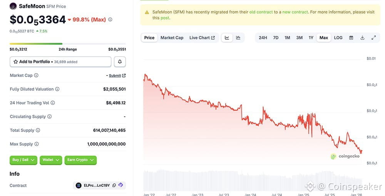385x196 pixels.
Task: Click Add to Portfolio button
Action: (x=60, y=62)
